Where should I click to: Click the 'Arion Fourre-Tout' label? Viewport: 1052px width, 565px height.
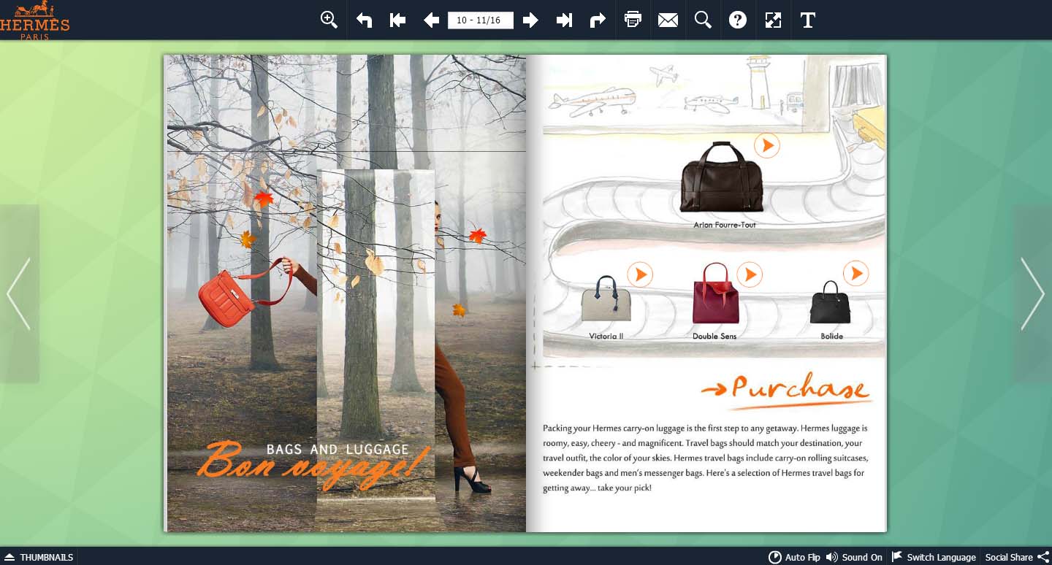click(x=725, y=225)
